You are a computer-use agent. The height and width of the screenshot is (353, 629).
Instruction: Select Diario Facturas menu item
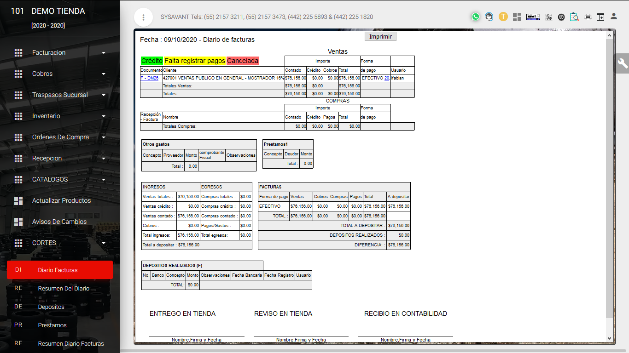[x=60, y=270]
